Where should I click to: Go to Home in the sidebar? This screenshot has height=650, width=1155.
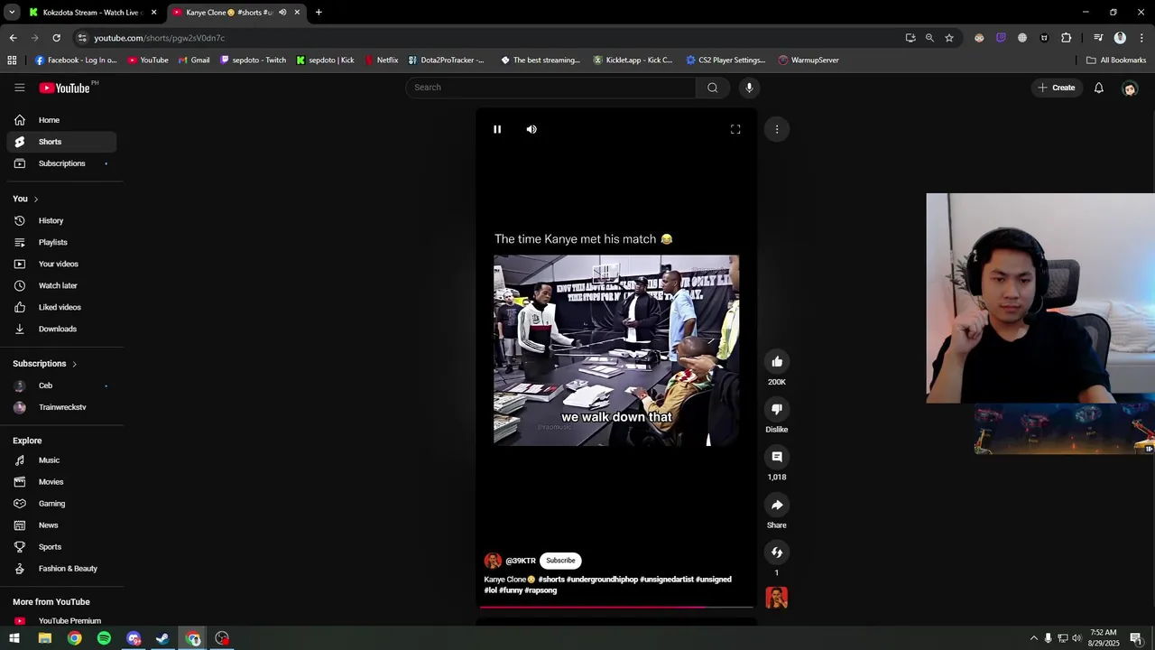[x=61, y=120]
